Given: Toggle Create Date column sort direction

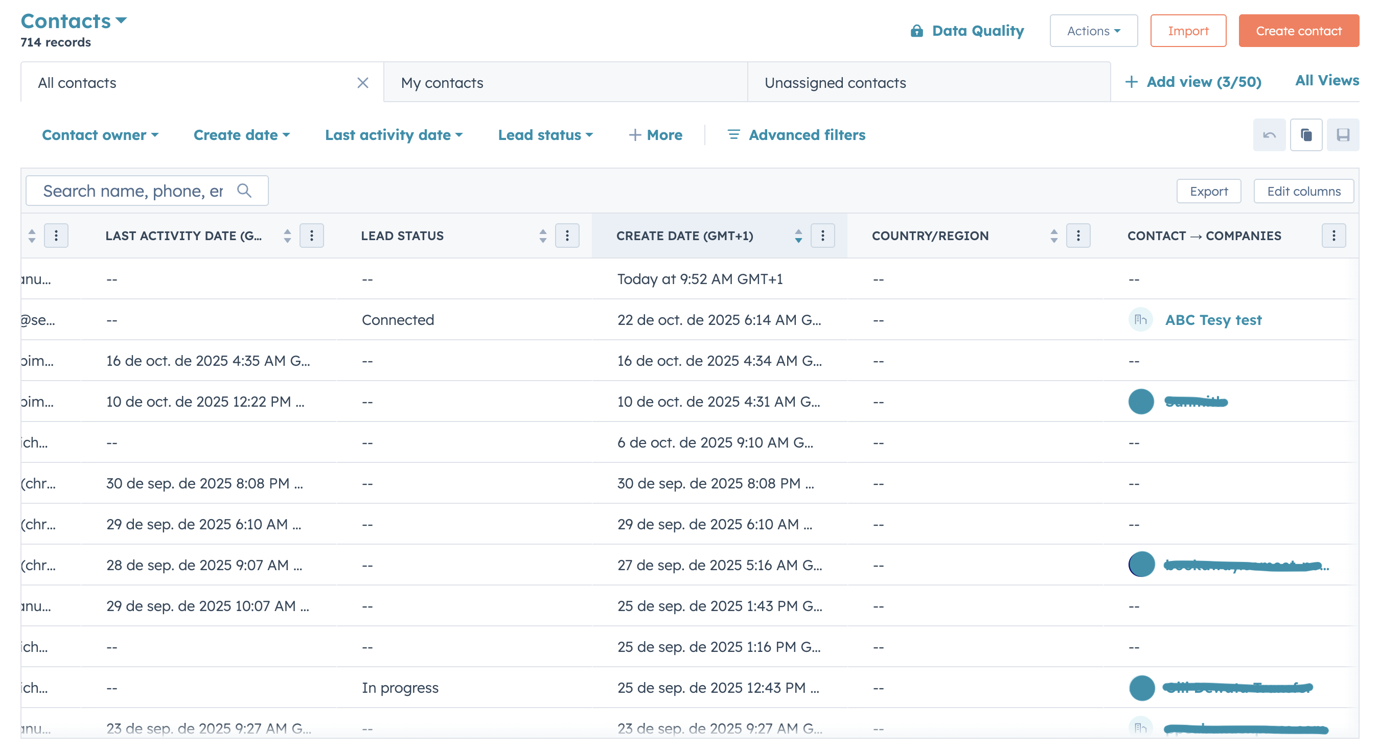Looking at the screenshot, I should (798, 236).
